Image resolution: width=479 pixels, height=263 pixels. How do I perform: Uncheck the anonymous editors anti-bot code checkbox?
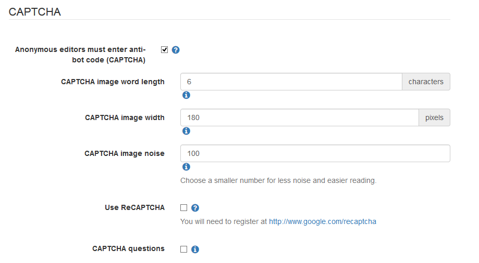click(x=165, y=50)
